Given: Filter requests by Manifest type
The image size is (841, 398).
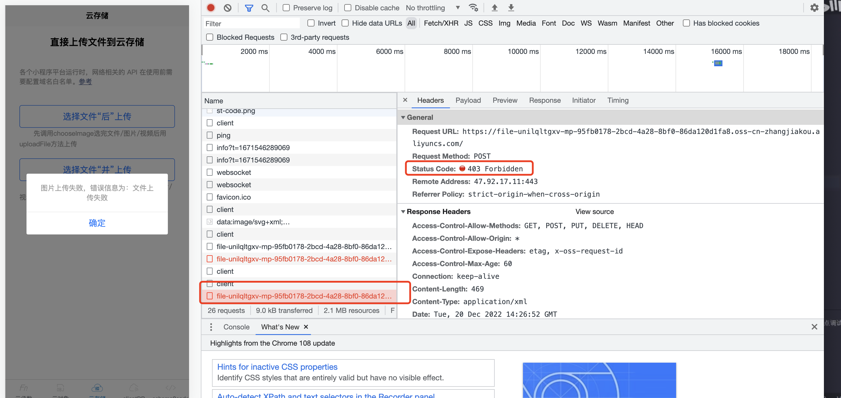Looking at the screenshot, I should (x=636, y=23).
